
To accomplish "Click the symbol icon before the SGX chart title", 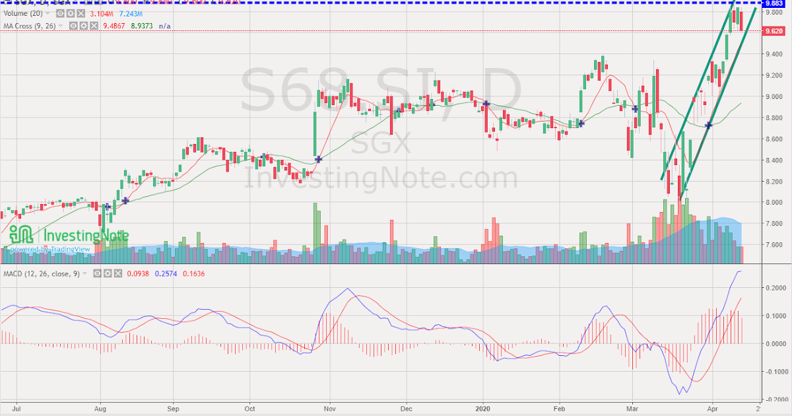I will [7, 3].
